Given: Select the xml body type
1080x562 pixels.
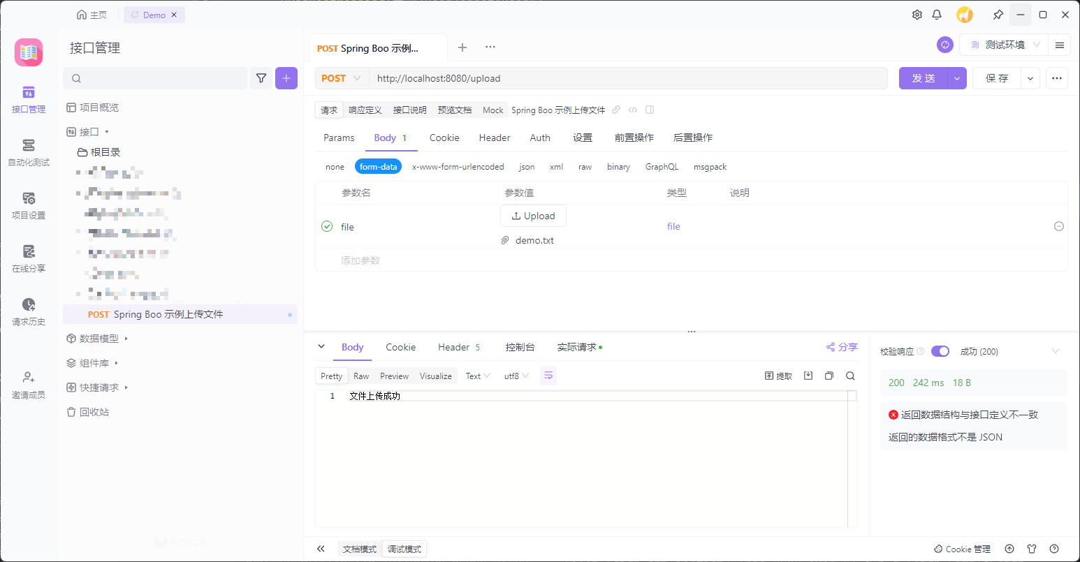Looking at the screenshot, I should [557, 167].
